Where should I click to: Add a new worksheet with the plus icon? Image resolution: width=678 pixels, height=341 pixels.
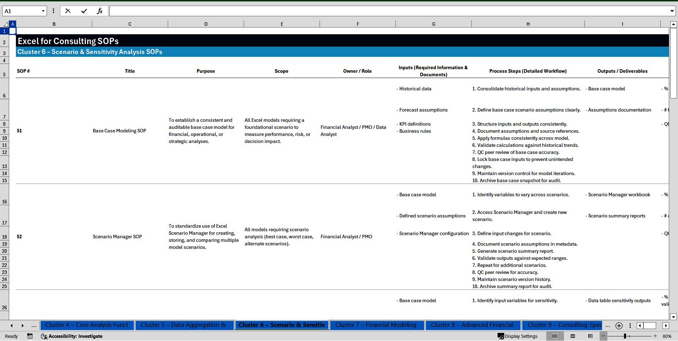point(619,325)
